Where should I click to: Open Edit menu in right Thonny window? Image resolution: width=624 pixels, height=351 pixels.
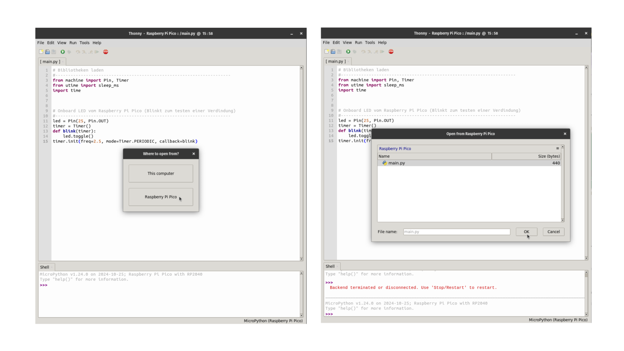coord(336,42)
